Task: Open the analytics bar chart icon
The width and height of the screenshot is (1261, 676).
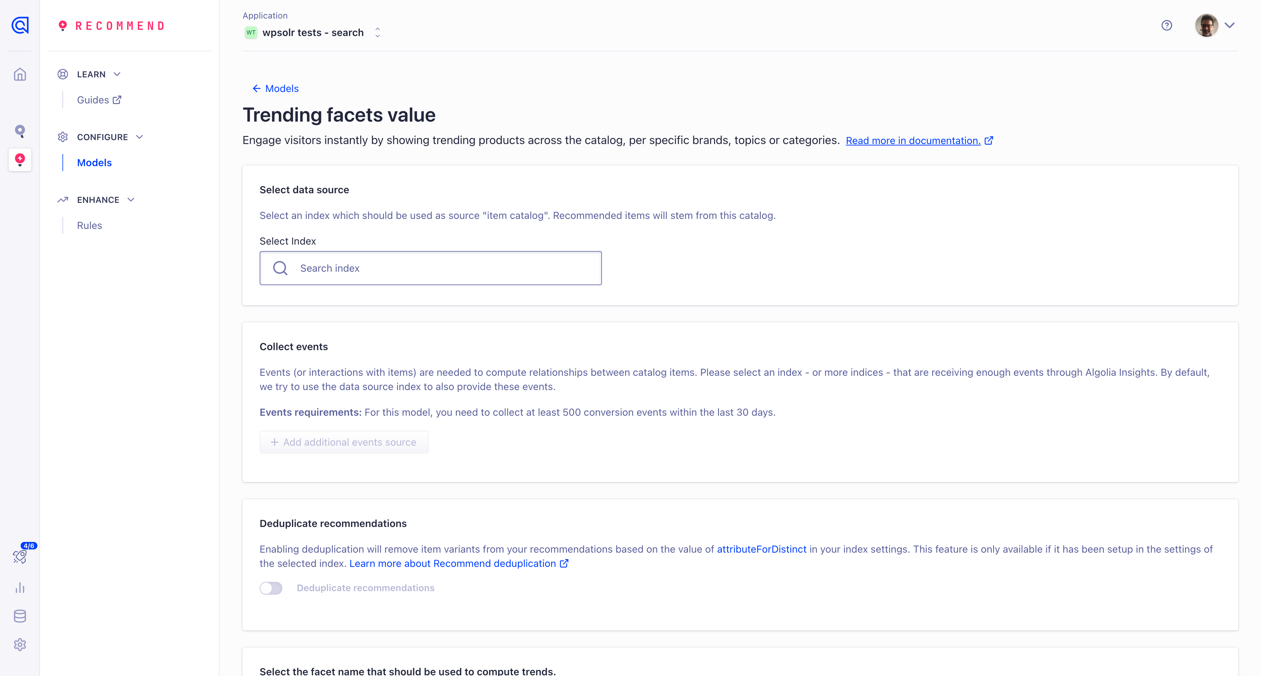Action: 20,588
